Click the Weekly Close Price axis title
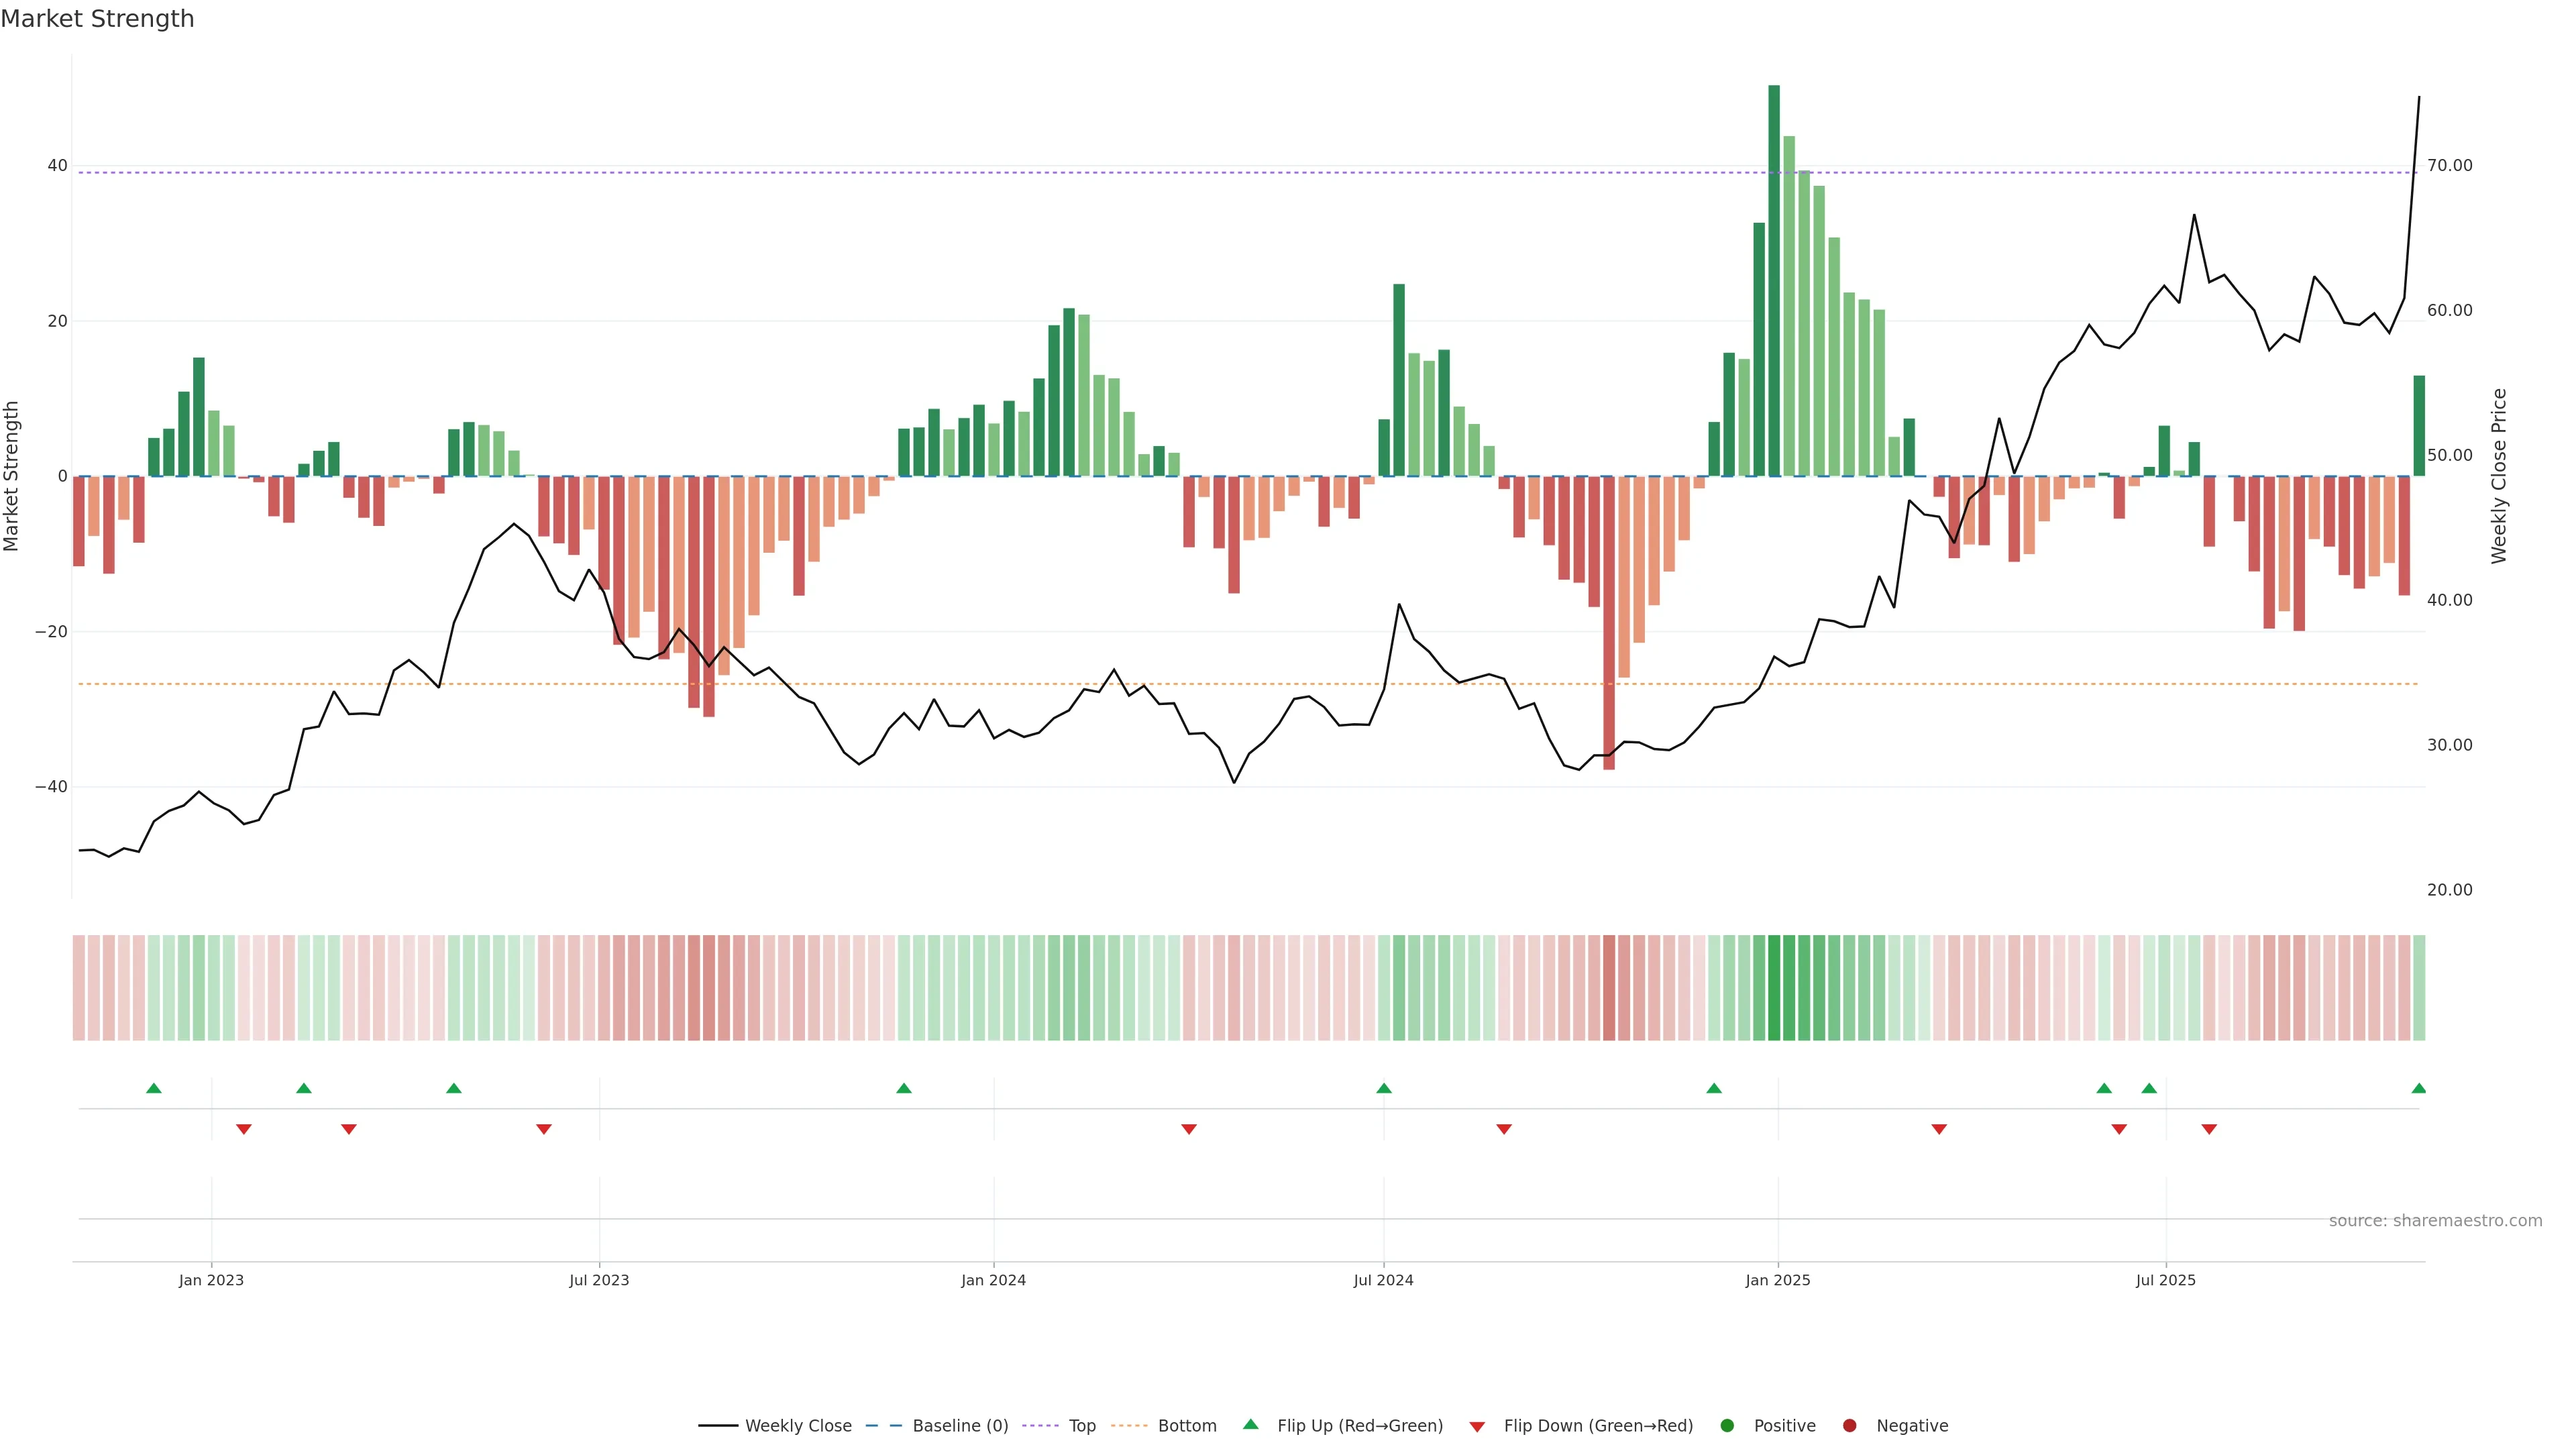Image resolution: width=2576 pixels, height=1449 pixels. [2499, 476]
